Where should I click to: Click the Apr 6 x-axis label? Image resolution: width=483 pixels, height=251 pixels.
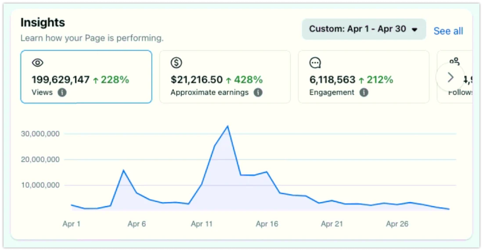pos(137,224)
